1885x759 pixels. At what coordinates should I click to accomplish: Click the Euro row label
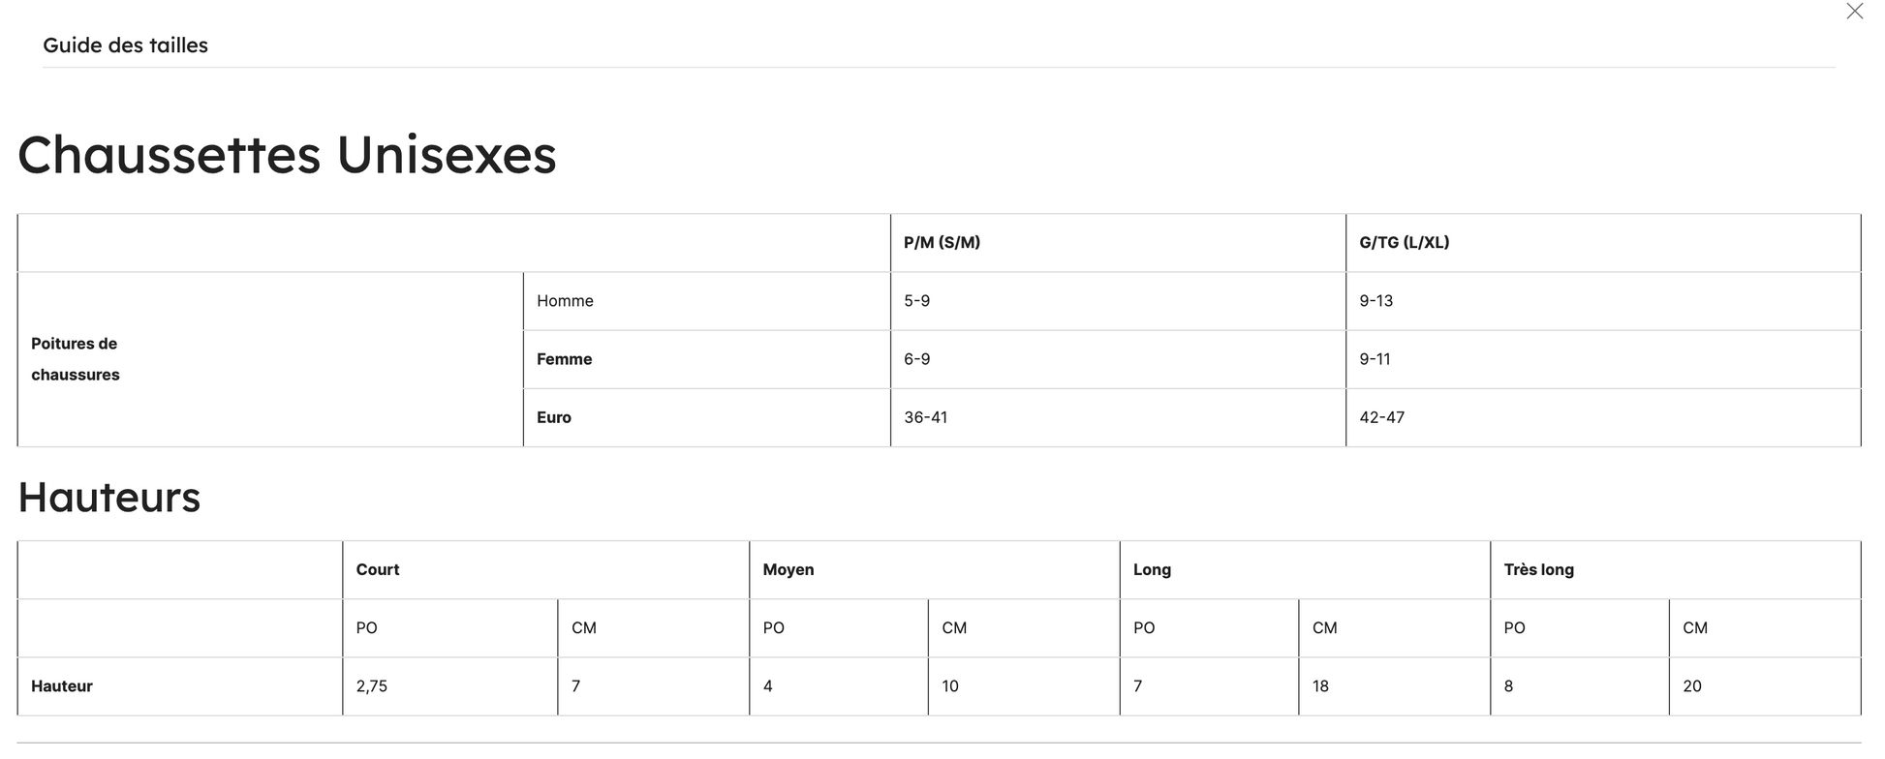[554, 417]
